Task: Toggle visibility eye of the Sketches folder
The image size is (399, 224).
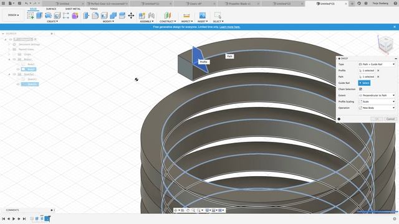Action: pos(14,74)
